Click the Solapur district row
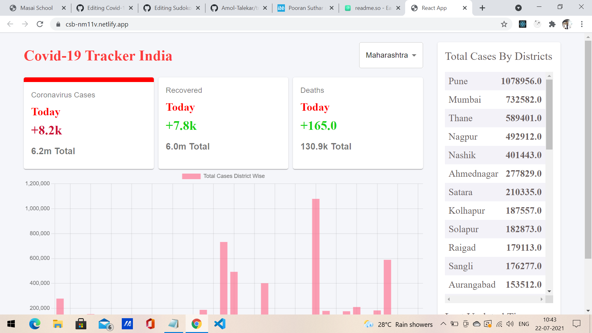 pos(495,229)
